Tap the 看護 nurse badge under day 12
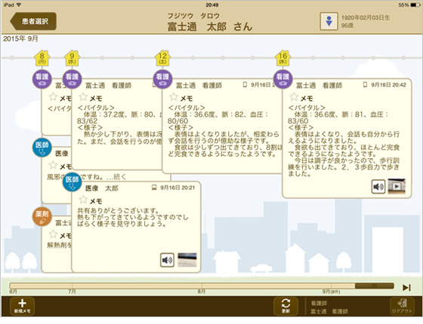The image size is (423, 324). pyautogui.click(x=162, y=79)
